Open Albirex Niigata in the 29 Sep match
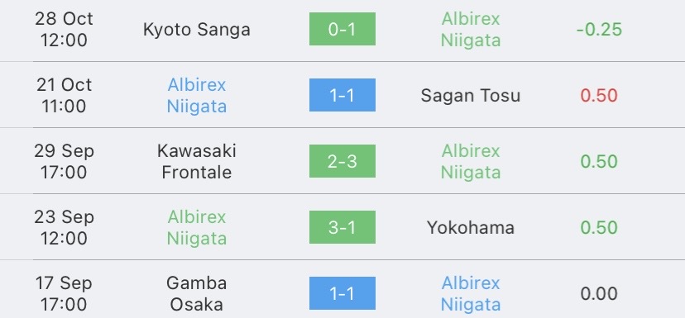 click(x=471, y=161)
